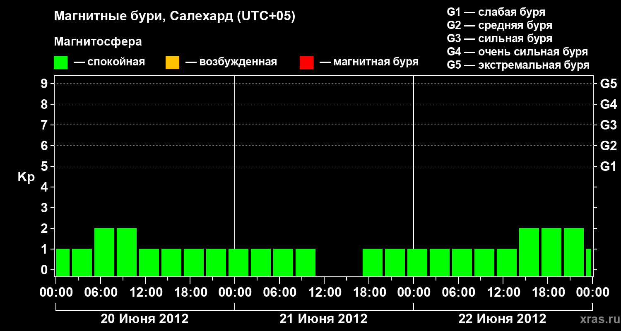Select the "— возбужденная" legend label
The image size is (621, 331).
(231, 62)
